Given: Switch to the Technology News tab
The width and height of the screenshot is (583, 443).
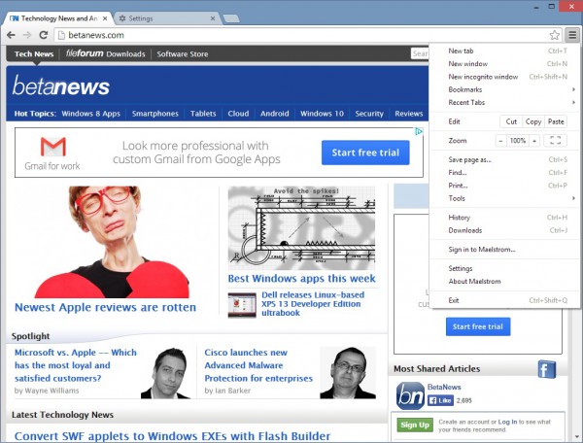Looking at the screenshot, I should pos(57,18).
